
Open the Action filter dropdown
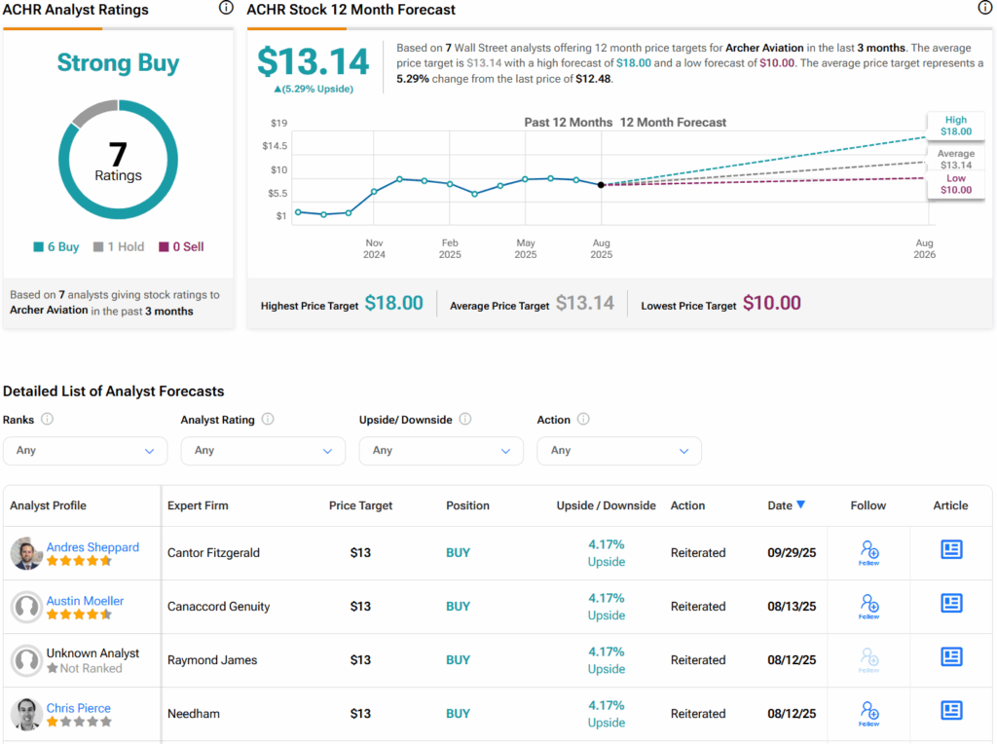pyautogui.click(x=619, y=451)
